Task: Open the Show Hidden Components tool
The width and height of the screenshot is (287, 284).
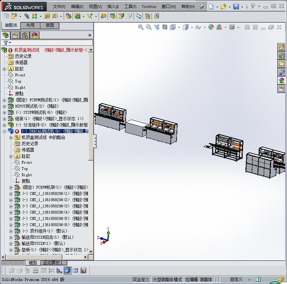Action: [69, 16]
